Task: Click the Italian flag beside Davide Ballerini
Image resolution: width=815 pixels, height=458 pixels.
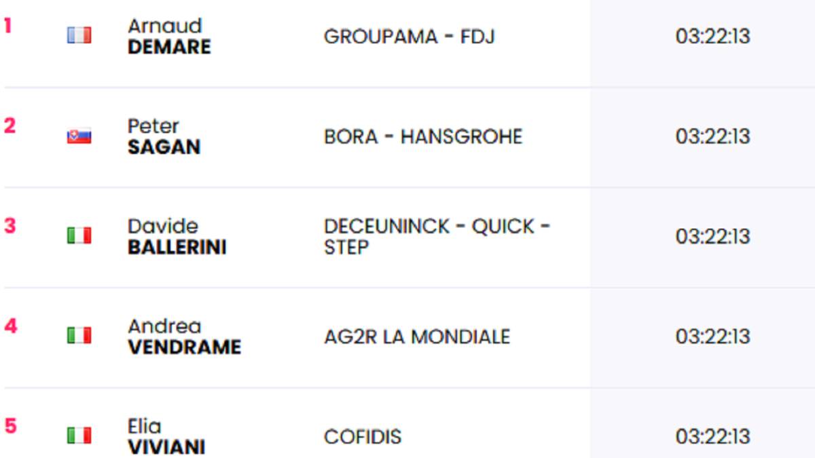Action: [79, 235]
